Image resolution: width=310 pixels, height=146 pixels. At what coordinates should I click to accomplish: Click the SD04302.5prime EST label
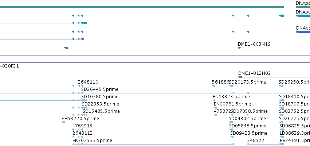(x=247, y=119)
